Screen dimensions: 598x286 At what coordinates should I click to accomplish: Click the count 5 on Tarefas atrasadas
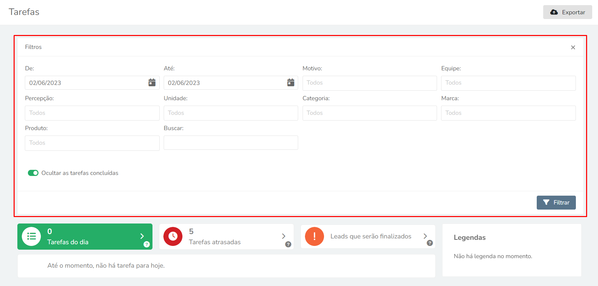point(191,231)
